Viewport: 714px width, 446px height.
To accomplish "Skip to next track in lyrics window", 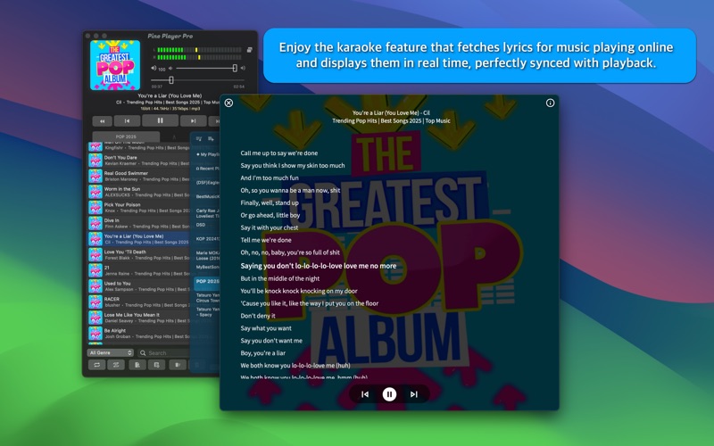I will tap(414, 394).
